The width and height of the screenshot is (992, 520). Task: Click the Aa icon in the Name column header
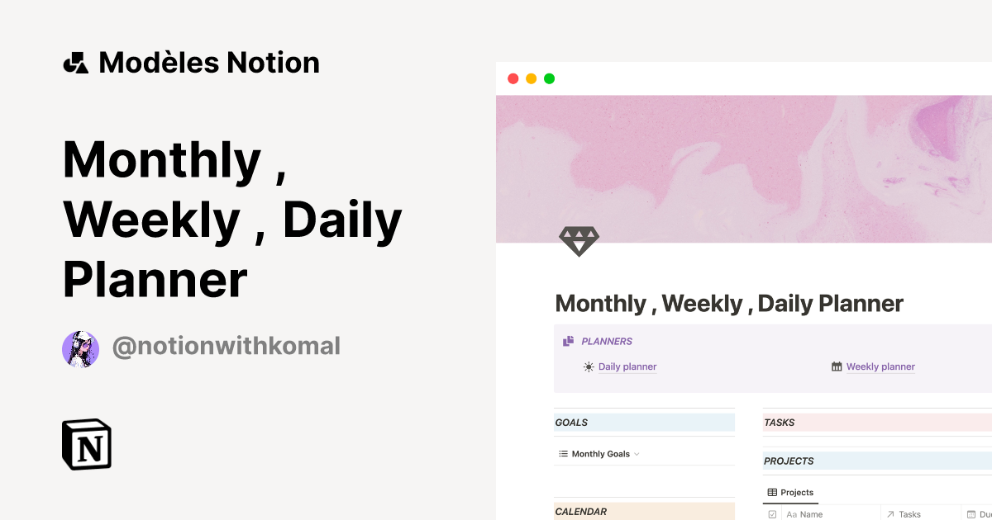(x=792, y=513)
